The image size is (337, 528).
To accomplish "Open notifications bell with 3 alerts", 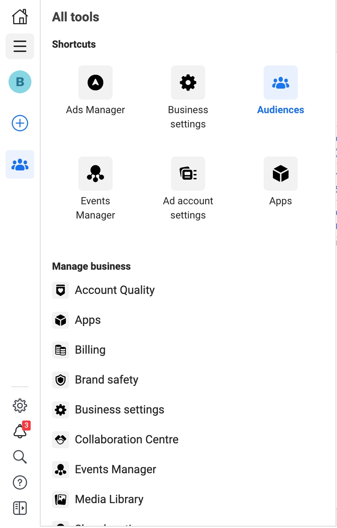I will (21, 431).
